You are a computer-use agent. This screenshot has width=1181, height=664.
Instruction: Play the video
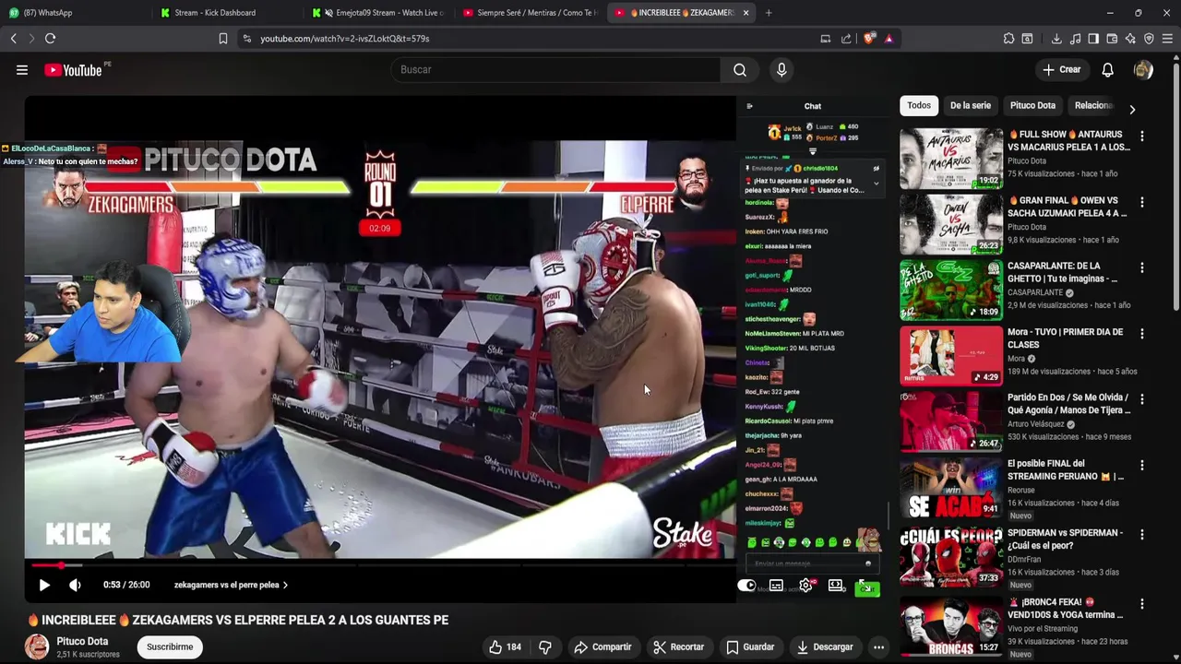[x=44, y=585]
